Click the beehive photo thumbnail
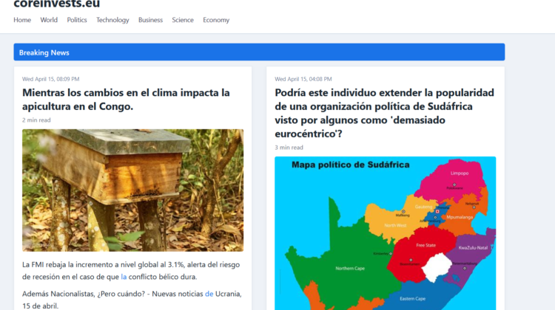The height and width of the screenshot is (310, 555). 132,190
